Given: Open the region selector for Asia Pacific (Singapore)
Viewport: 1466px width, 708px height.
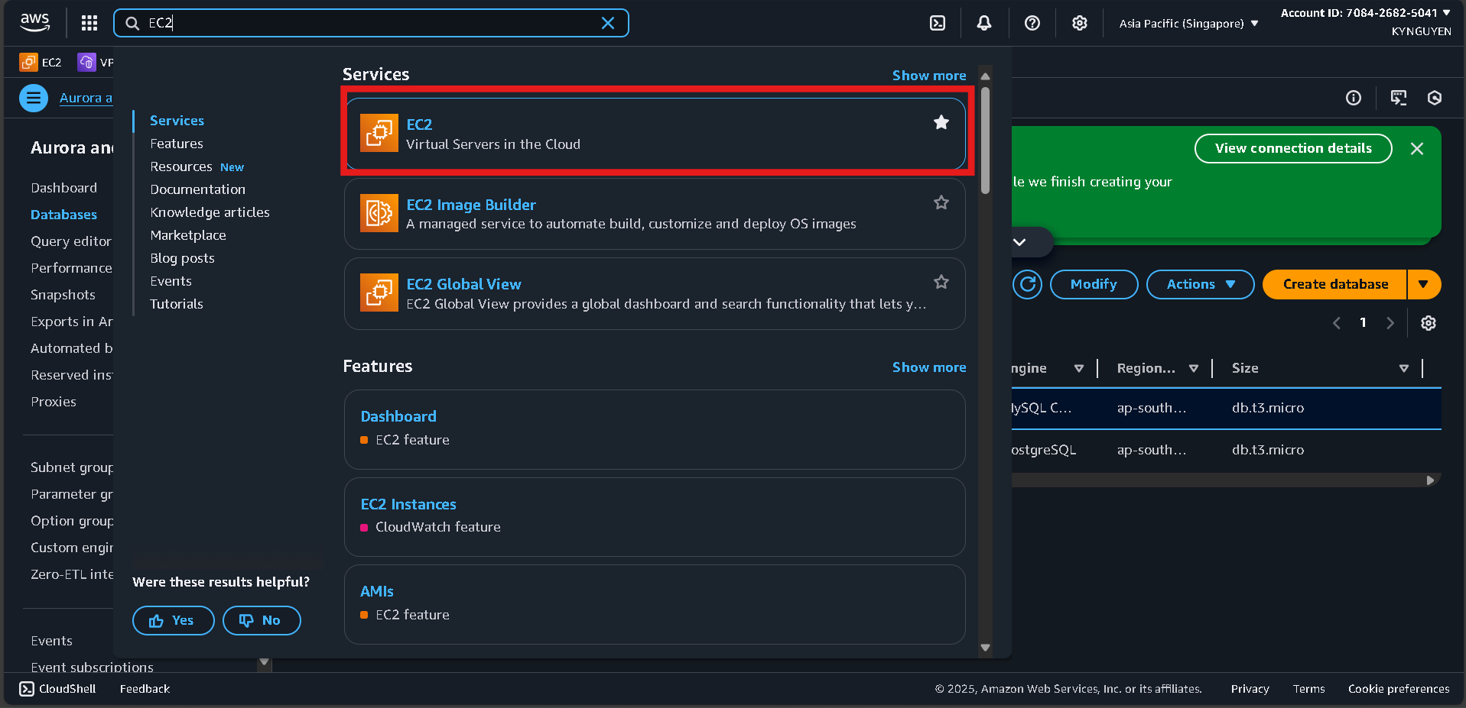Looking at the screenshot, I should pyautogui.click(x=1186, y=23).
